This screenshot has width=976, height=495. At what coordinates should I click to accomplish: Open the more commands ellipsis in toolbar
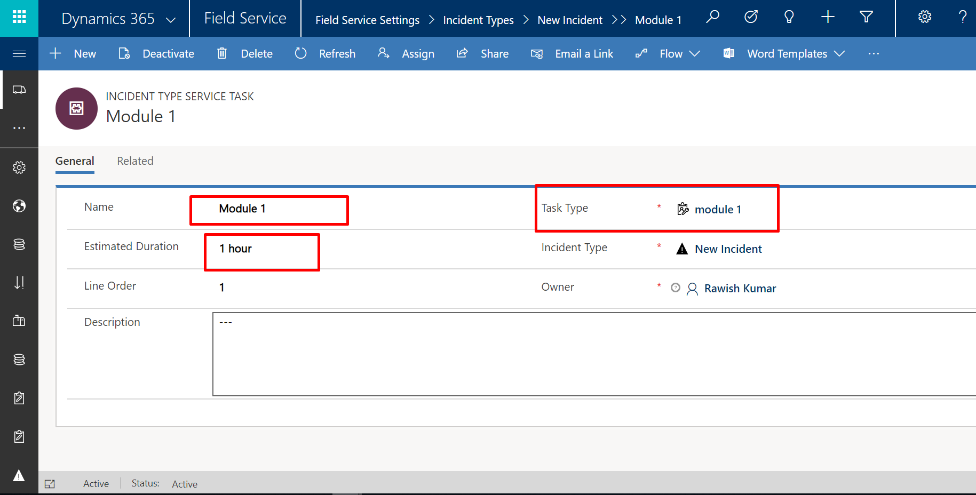[x=874, y=54]
